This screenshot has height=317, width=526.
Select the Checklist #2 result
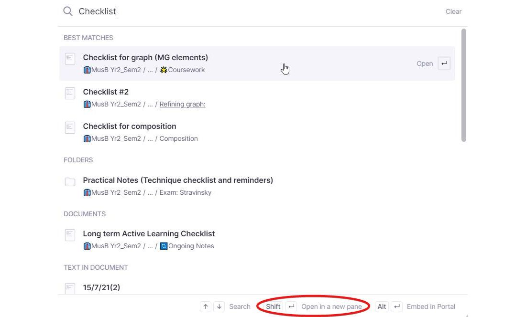click(106, 92)
